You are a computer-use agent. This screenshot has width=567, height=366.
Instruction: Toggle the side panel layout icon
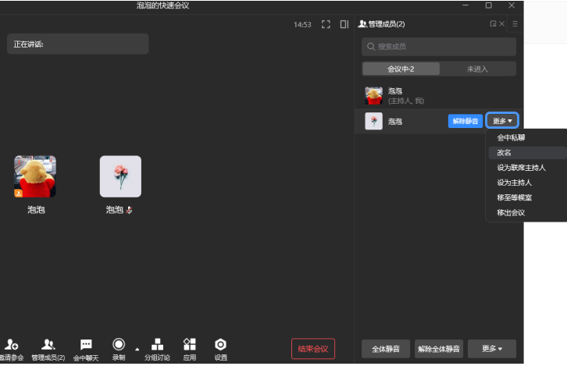click(x=344, y=24)
